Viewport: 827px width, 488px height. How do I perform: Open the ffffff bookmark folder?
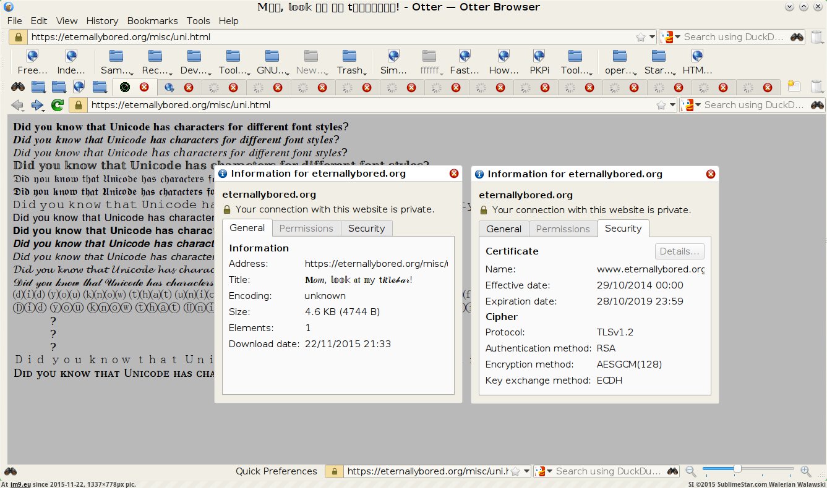[429, 62]
